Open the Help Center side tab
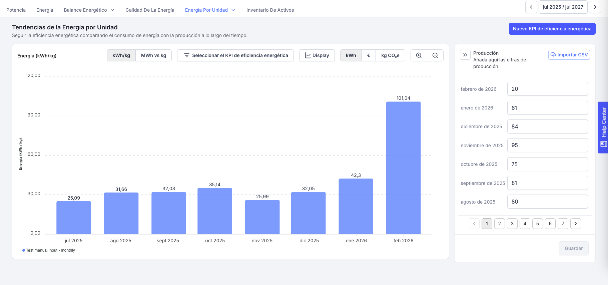Viewport: 608px width, 285px height. pyautogui.click(x=603, y=127)
